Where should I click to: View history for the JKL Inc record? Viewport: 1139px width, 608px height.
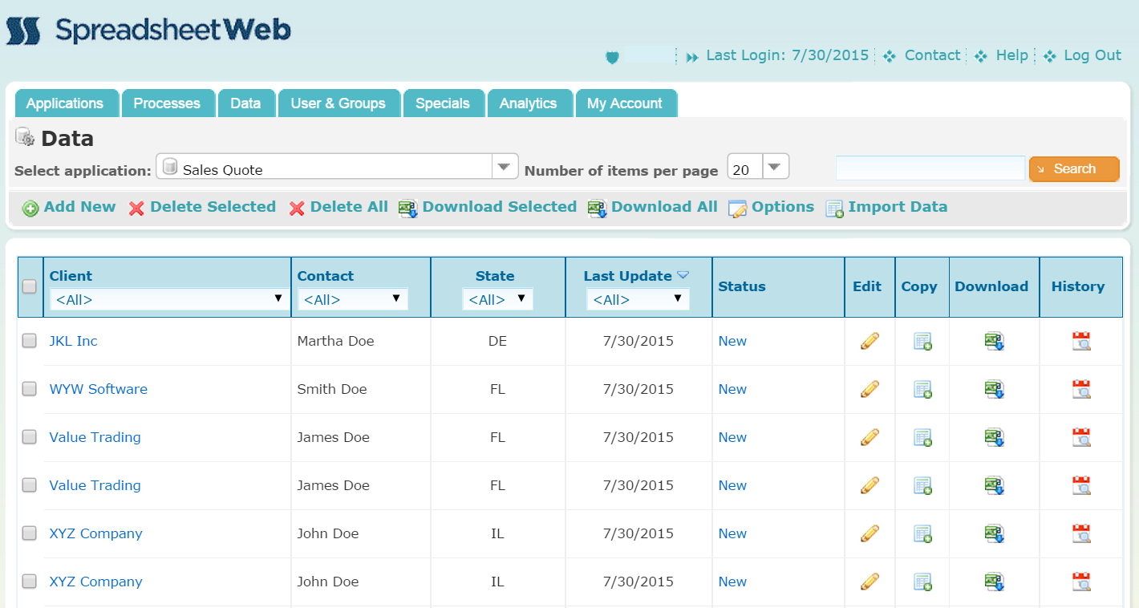[x=1081, y=342]
